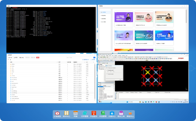
Task: Open the 计算课堂 dock icon
Action: pos(57,113)
